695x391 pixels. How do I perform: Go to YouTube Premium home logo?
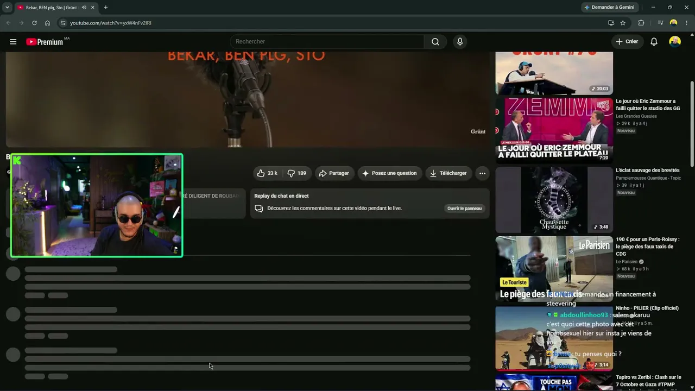click(x=45, y=42)
